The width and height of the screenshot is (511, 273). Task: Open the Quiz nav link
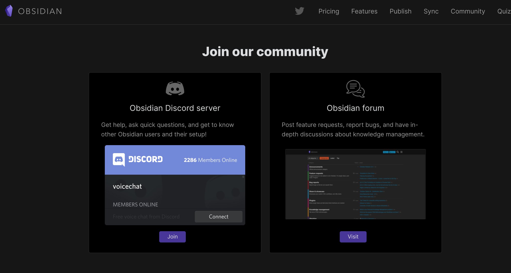click(x=503, y=11)
